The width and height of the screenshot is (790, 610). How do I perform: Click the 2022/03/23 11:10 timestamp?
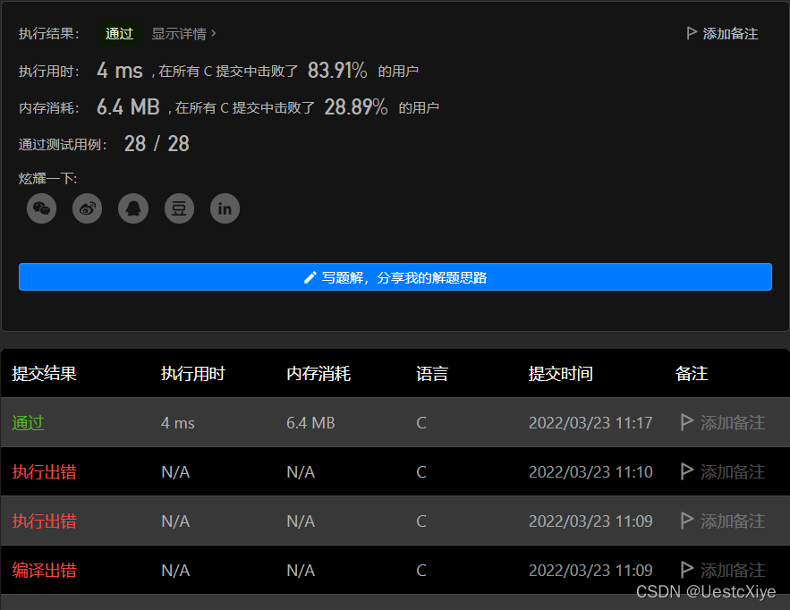(590, 472)
